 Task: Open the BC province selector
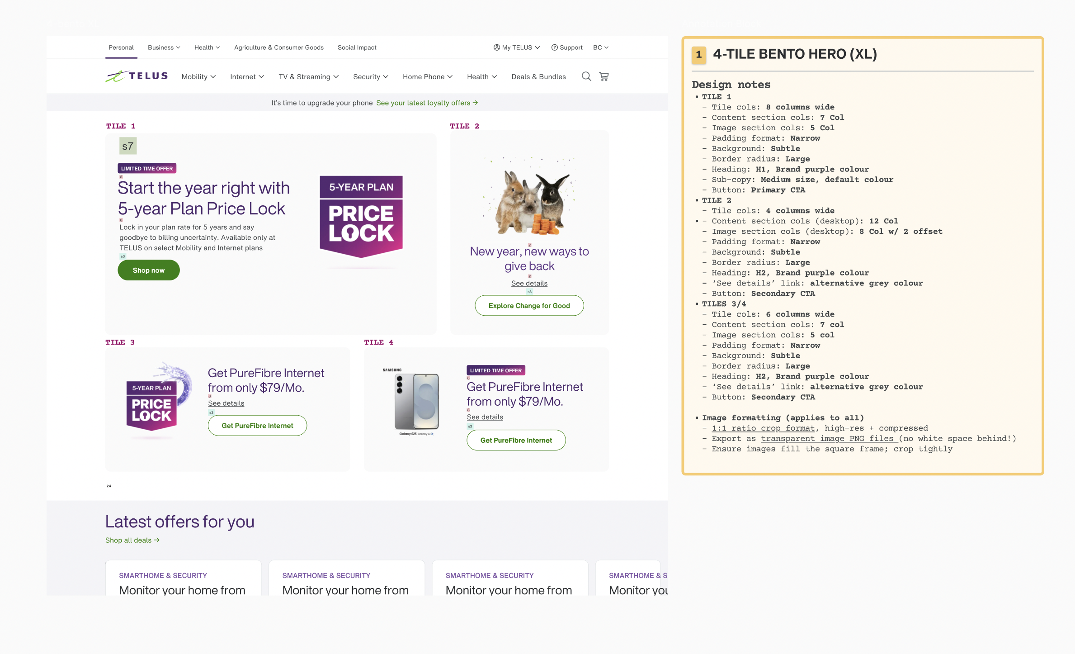tap(600, 47)
